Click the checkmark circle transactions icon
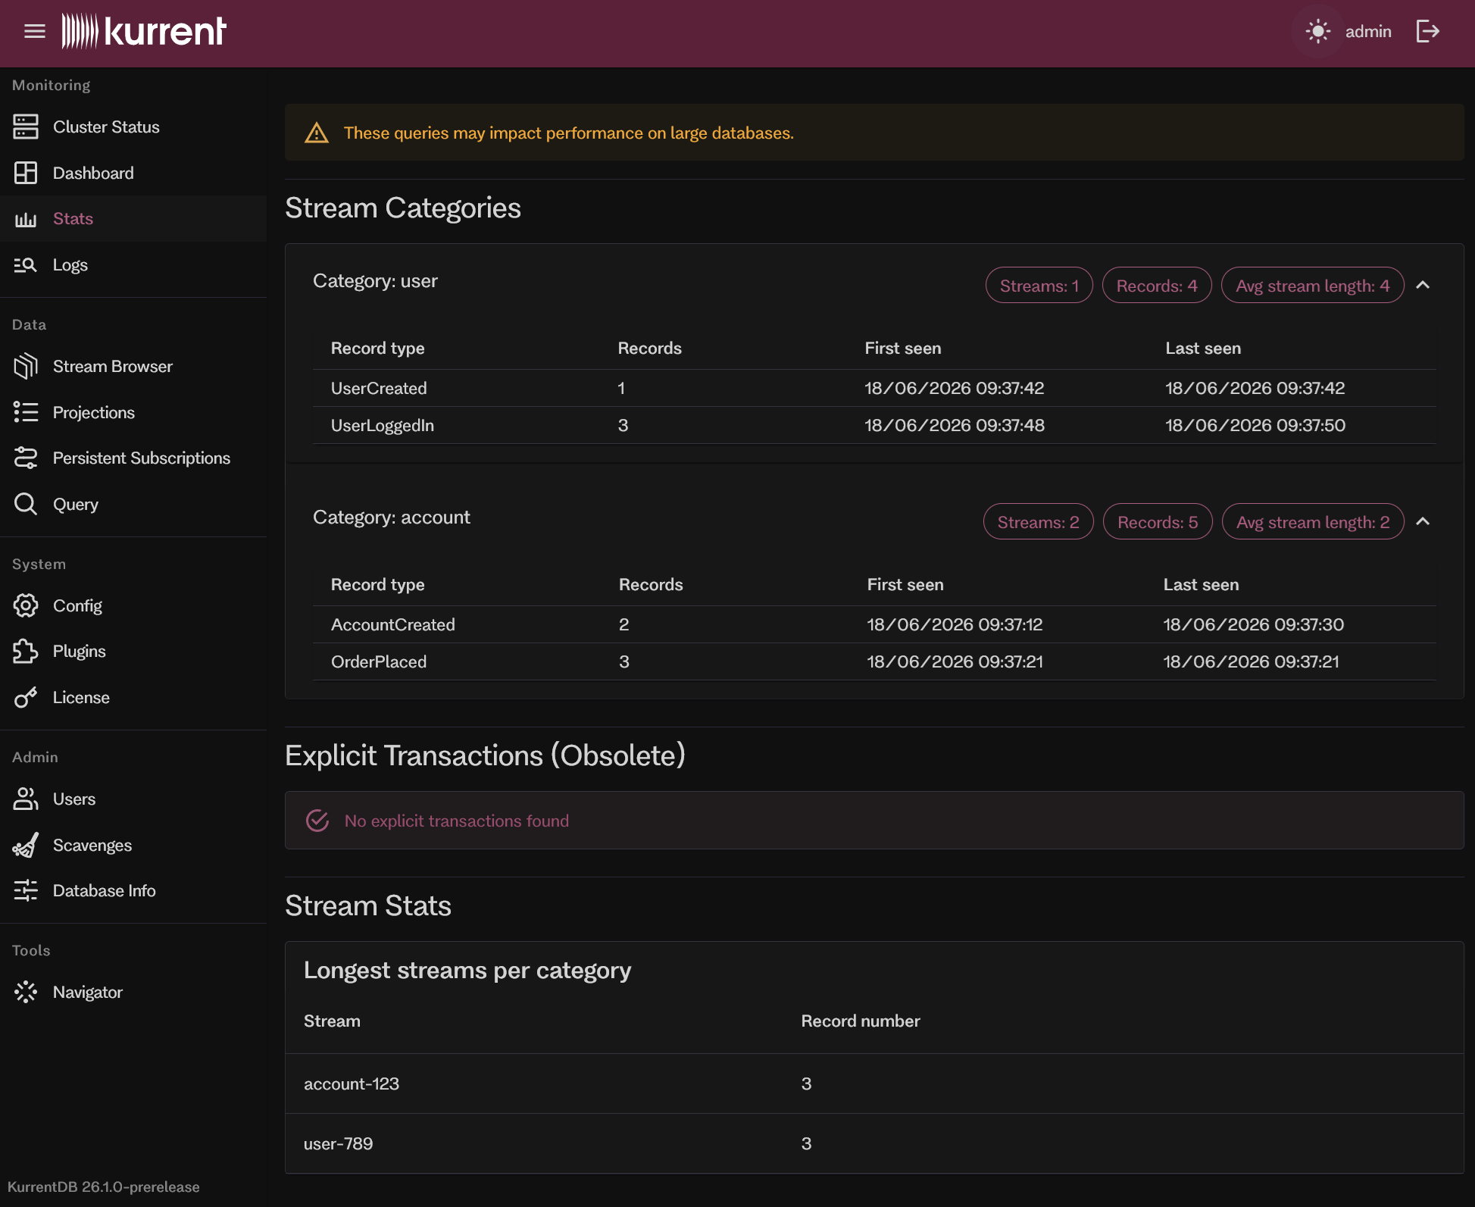 [x=317, y=821]
